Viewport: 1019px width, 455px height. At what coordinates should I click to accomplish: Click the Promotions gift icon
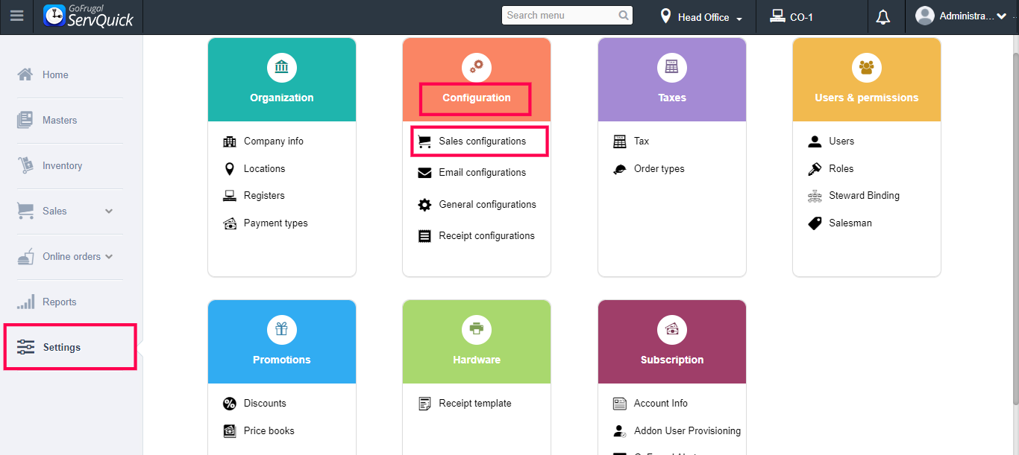pos(282,330)
